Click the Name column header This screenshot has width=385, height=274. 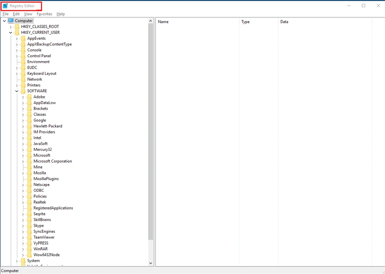[x=197, y=21]
